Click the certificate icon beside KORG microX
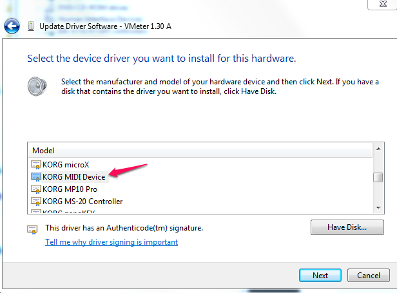 [x=35, y=165]
